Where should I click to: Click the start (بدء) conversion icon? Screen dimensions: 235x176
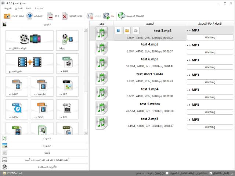[106, 16]
